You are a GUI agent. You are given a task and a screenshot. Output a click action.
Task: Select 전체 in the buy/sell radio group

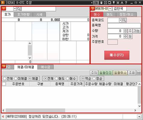[45, 78]
